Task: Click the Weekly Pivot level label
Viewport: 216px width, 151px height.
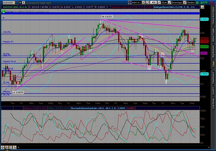Action: 9,62
